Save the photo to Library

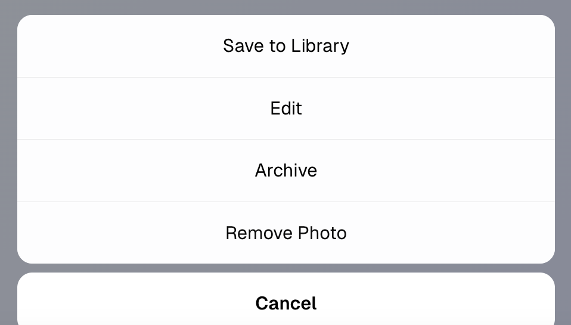(x=286, y=46)
